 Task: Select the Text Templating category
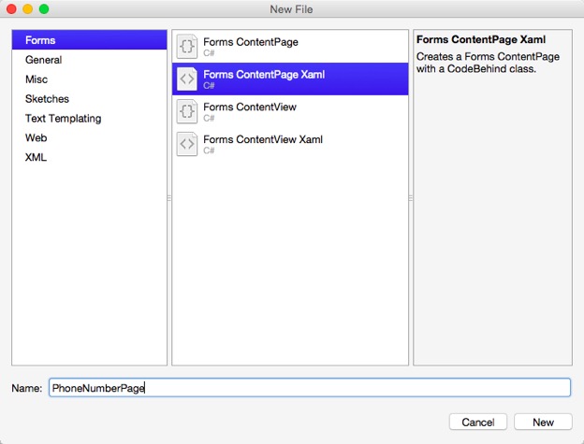coord(90,119)
